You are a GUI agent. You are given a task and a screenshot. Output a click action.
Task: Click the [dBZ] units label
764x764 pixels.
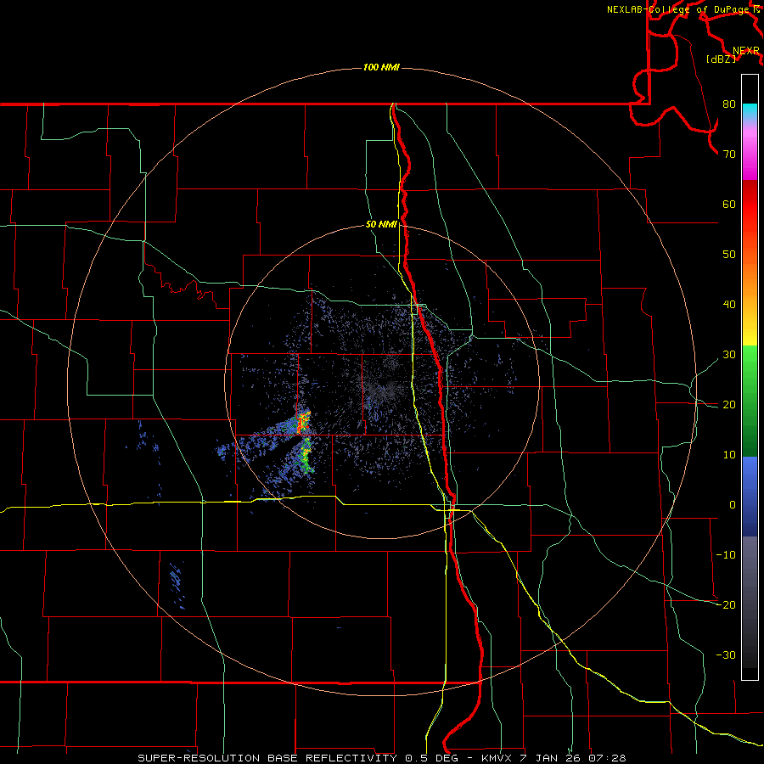[721, 59]
